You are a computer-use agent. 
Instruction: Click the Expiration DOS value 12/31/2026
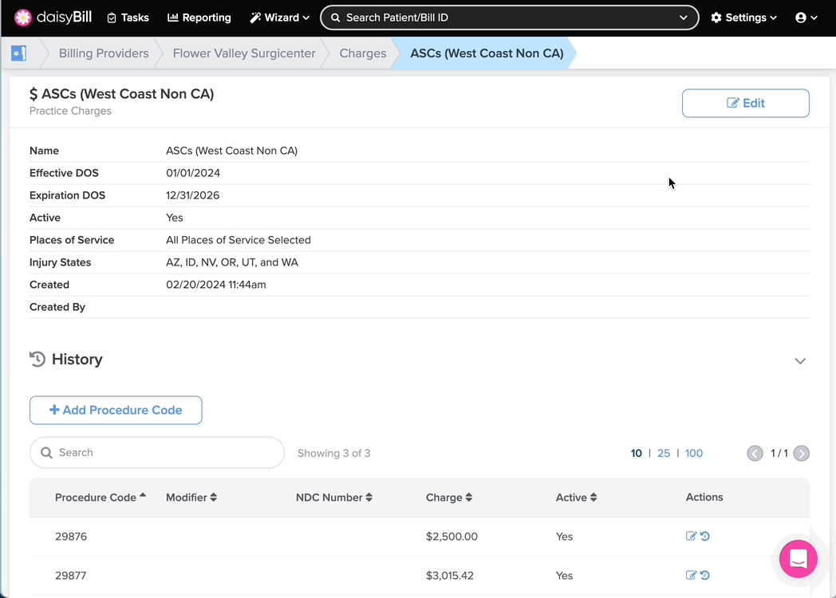pos(192,195)
